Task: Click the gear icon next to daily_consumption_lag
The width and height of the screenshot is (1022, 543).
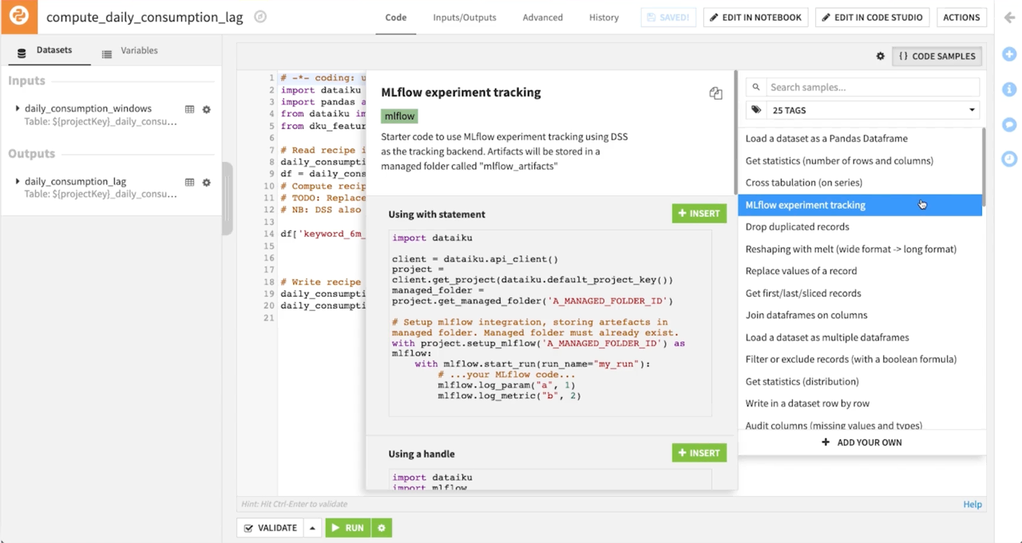Action: coord(206,183)
